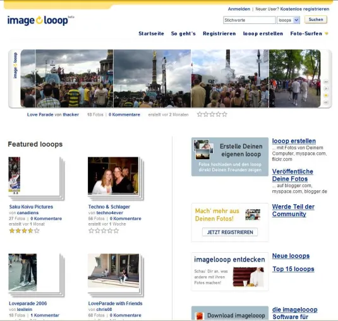The width and height of the screenshot is (338, 321).
Task: Click the vertical imagelooop label on slideshow
Action: tap(15, 65)
